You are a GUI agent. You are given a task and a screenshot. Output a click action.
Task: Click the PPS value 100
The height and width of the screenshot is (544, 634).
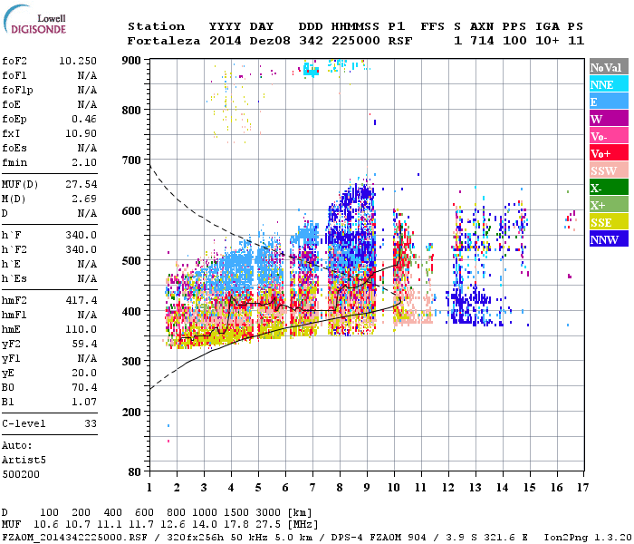(x=514, y=41)
